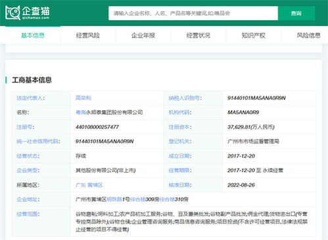
Task: Click the 统一社会信用代码 label
Action: tap(38, 141)
